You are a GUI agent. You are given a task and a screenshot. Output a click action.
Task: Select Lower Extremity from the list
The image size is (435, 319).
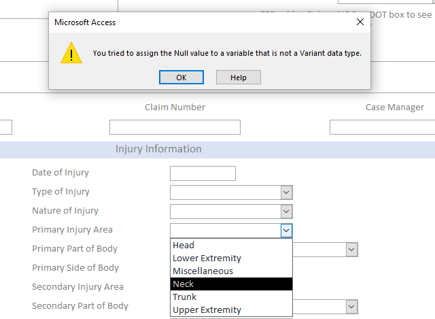coord(231,258)
